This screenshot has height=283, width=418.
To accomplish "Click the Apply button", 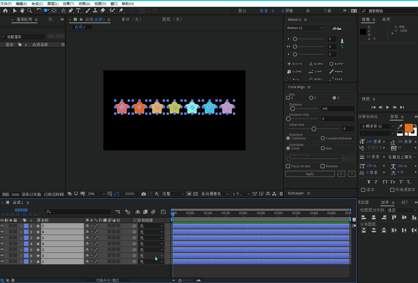I will 310,174.
